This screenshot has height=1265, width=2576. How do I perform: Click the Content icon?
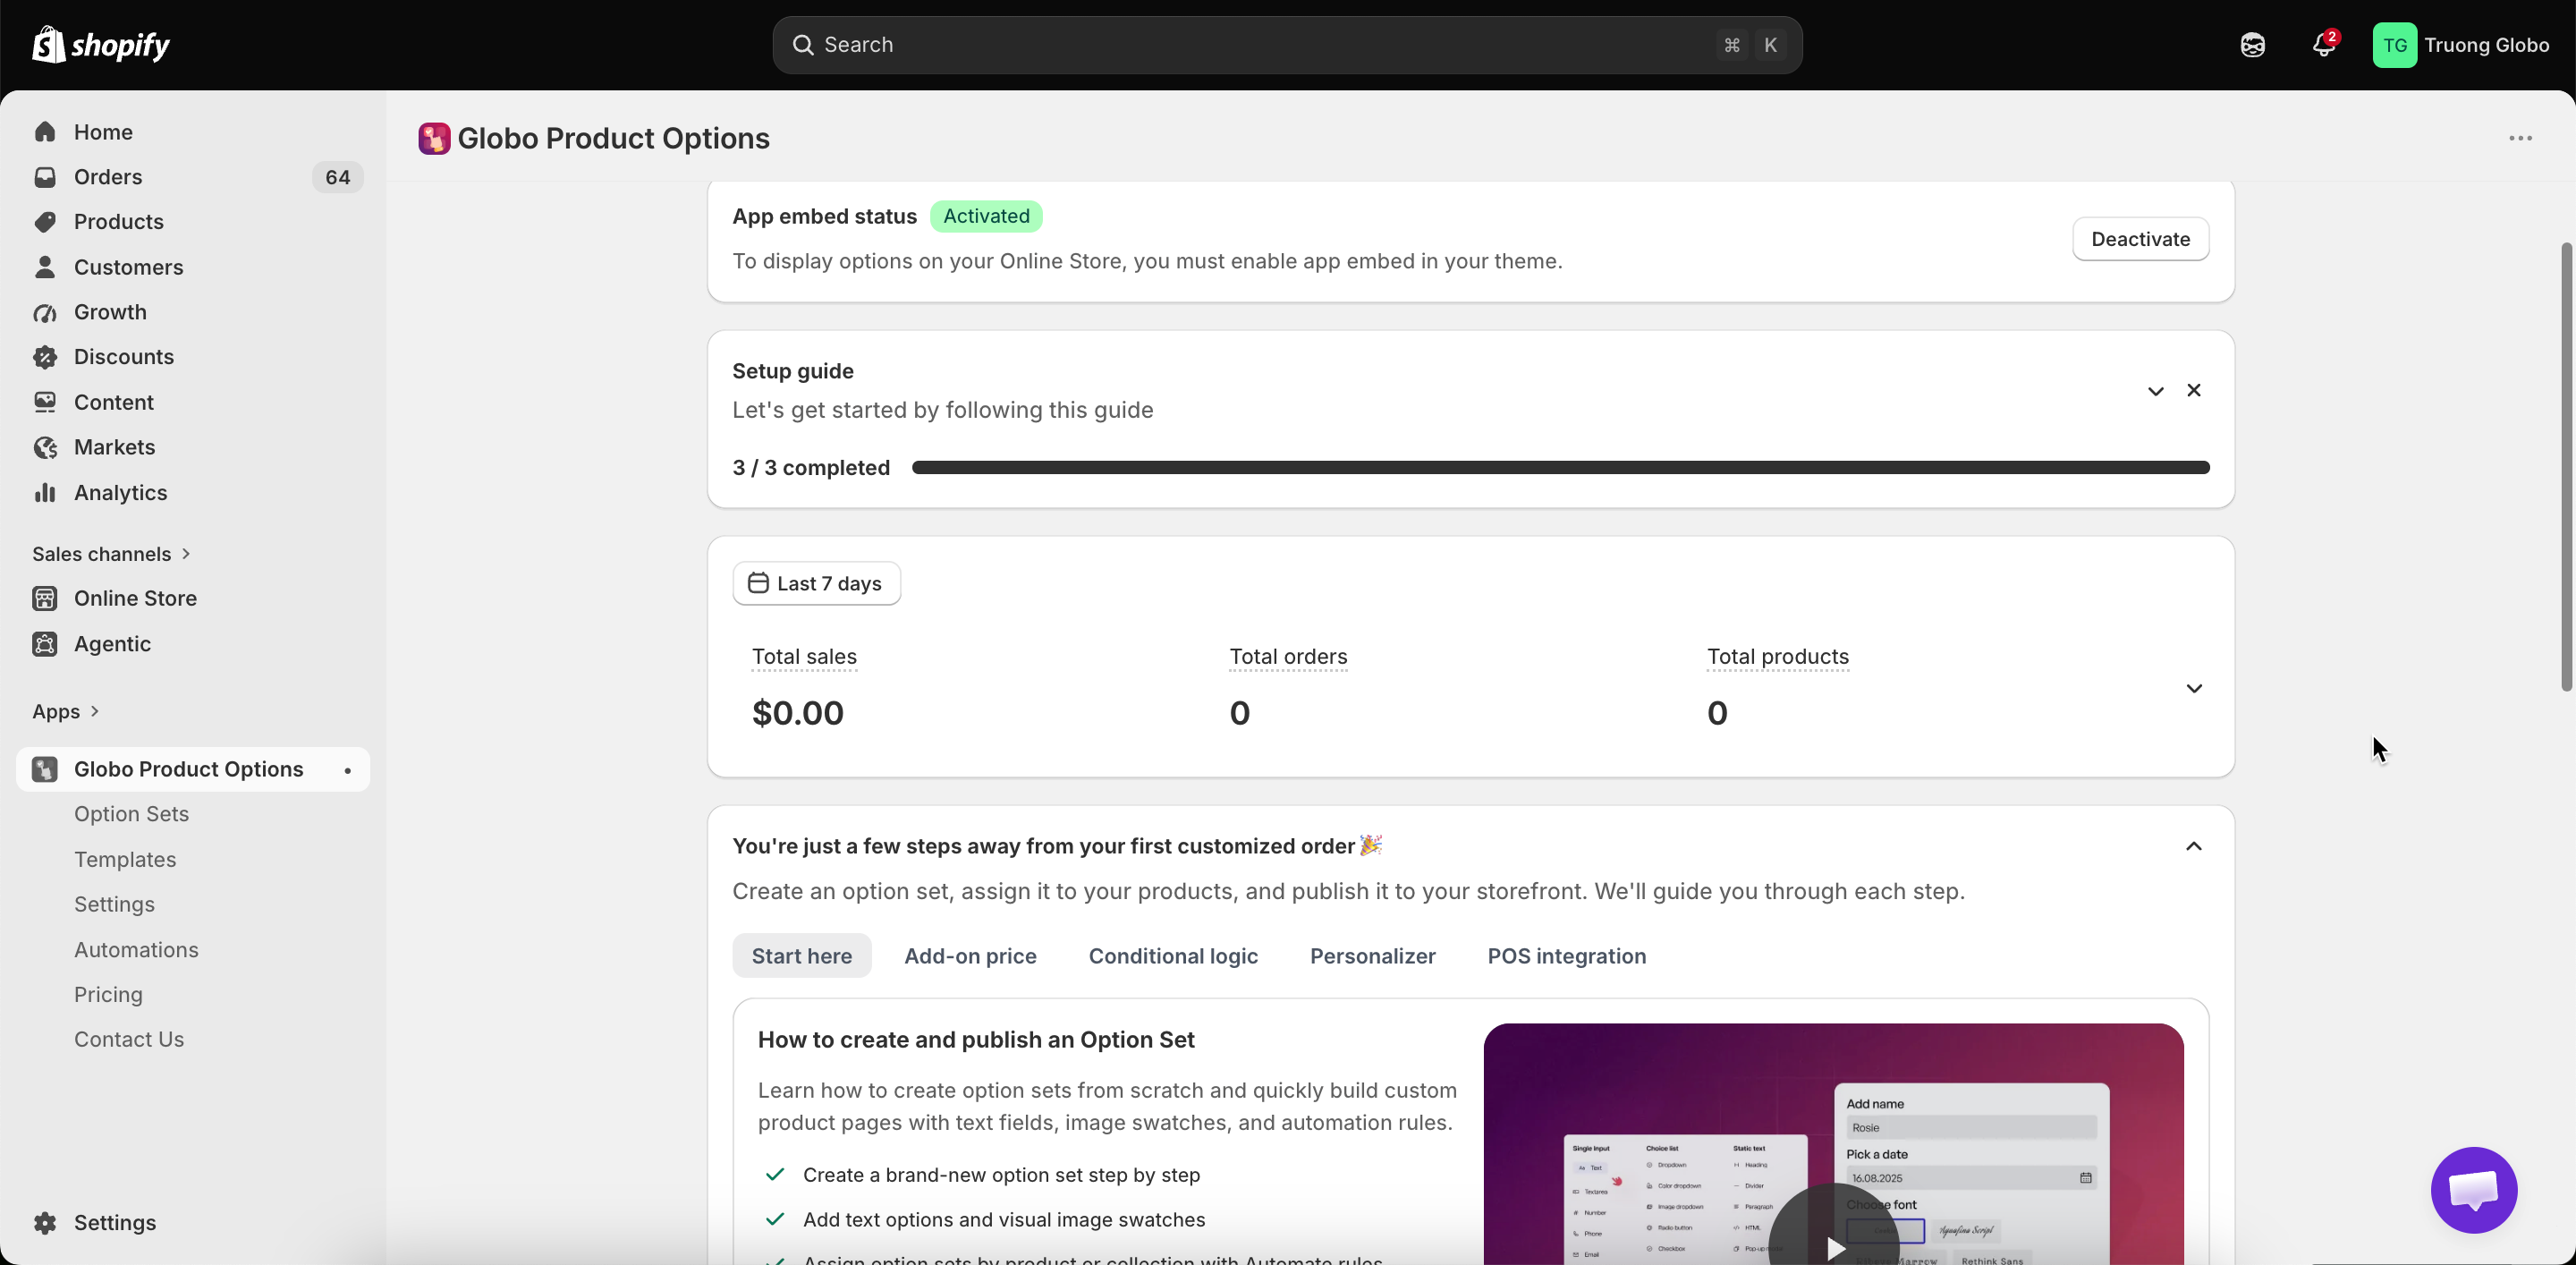(45, 402)
